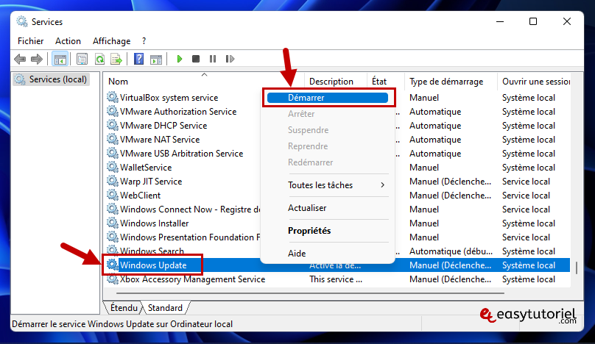The width and height of the screenshot is (595, 344).
Task: Select Windows Connect Now service name
Action: pyautogui.click(x=190, y=209)
